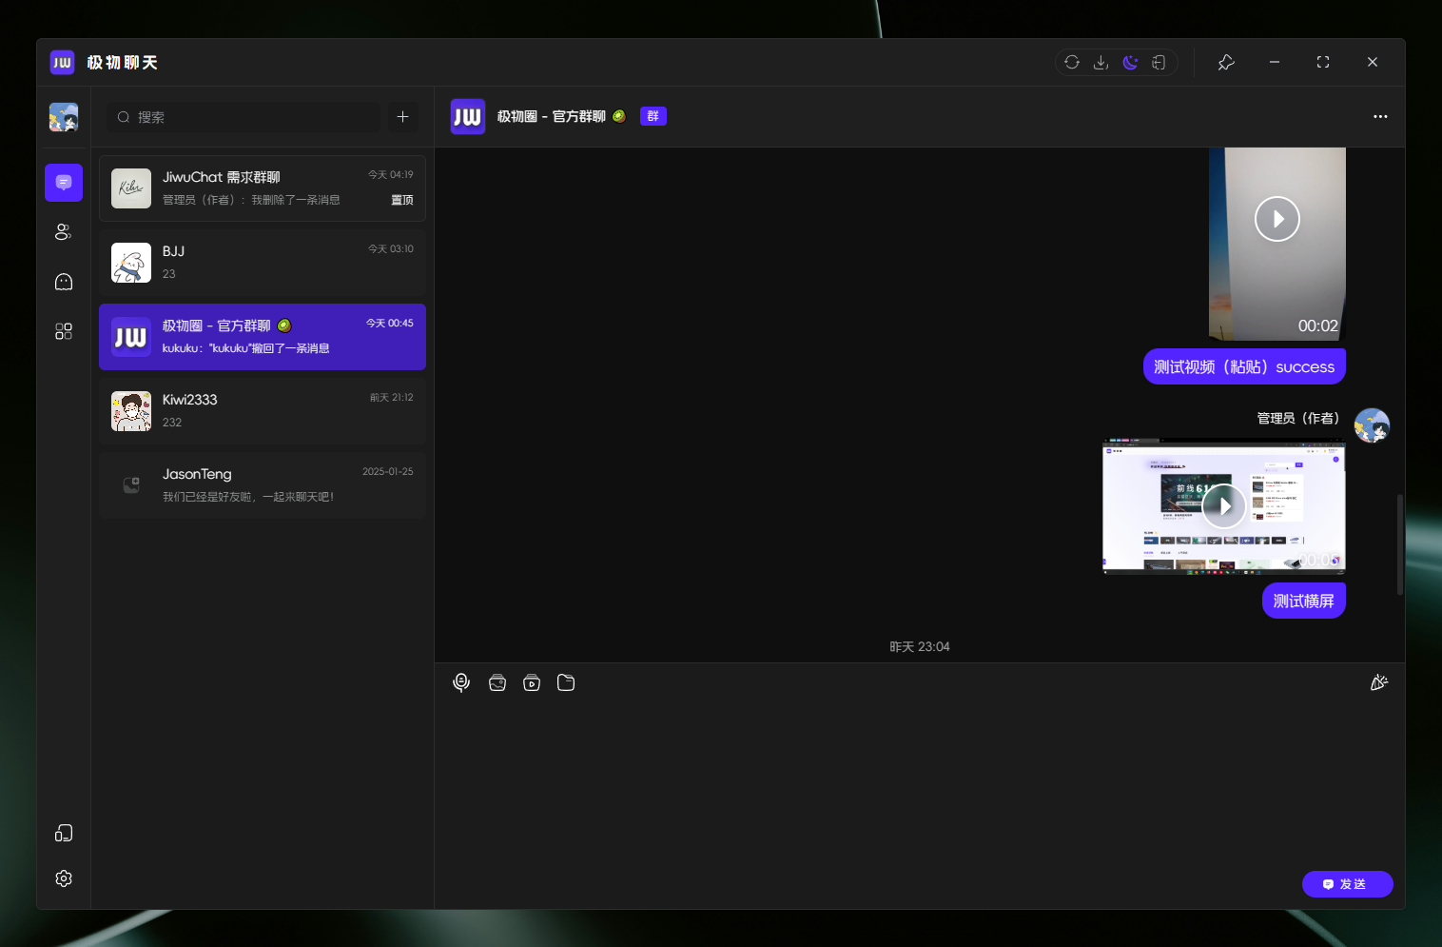1442x947 pixels.
Task: Click the file attachment folder icon
Action: [566, 682]
